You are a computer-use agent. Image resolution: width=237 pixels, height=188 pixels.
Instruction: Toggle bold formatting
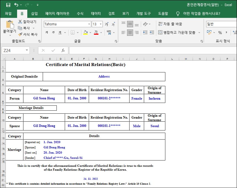(x=47, y=32)
